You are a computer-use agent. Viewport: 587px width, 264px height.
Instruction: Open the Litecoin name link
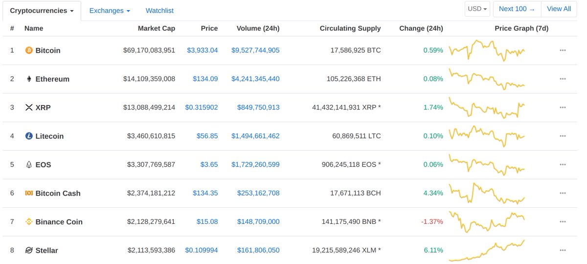pyautogui.click(x=49, y=136)
